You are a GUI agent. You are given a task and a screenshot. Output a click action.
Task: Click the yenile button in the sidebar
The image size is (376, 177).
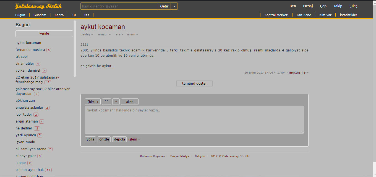click(44, 33)
